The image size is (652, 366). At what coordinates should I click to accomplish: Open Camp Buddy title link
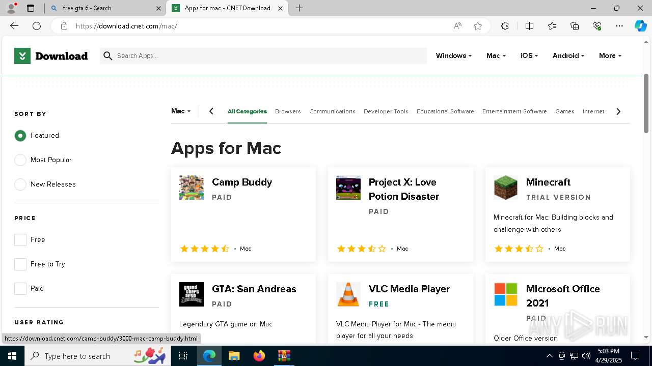click(242, 182)
